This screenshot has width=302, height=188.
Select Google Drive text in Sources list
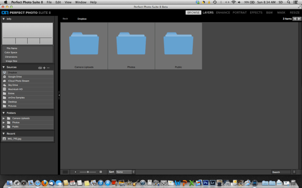[x=15, y=76]
